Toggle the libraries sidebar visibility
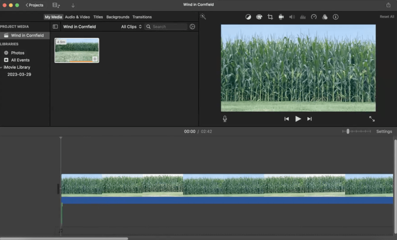The image size is (397, 240). (55, 27)
